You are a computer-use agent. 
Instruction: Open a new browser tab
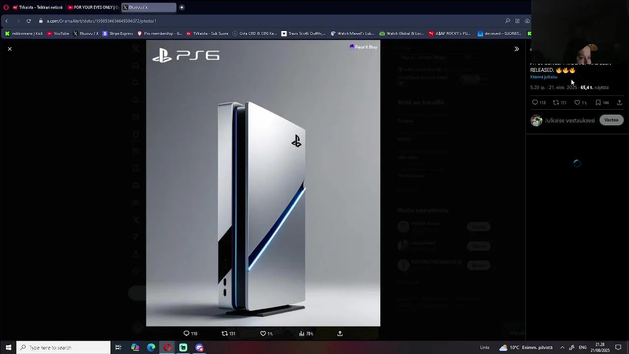pos(182,7)
